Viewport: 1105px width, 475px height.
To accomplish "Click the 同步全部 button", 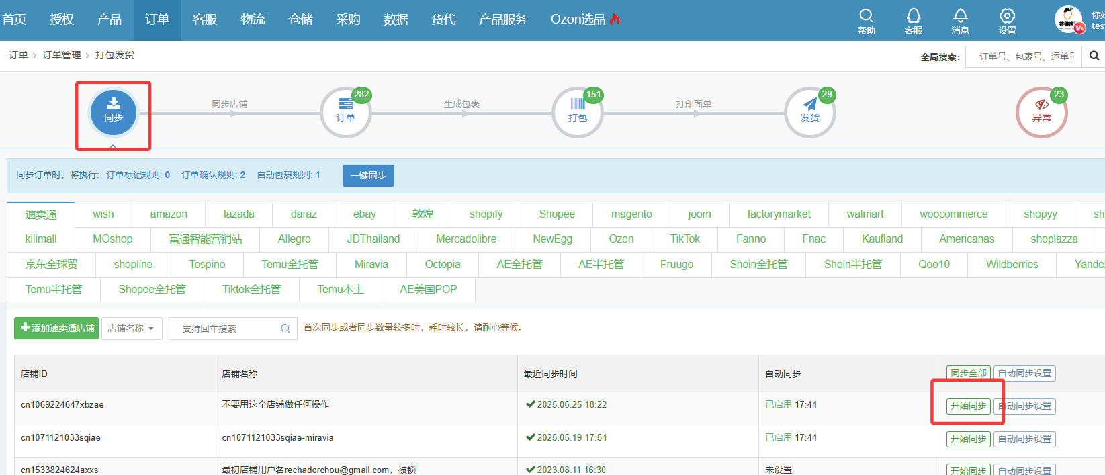I will coord(969,373).
